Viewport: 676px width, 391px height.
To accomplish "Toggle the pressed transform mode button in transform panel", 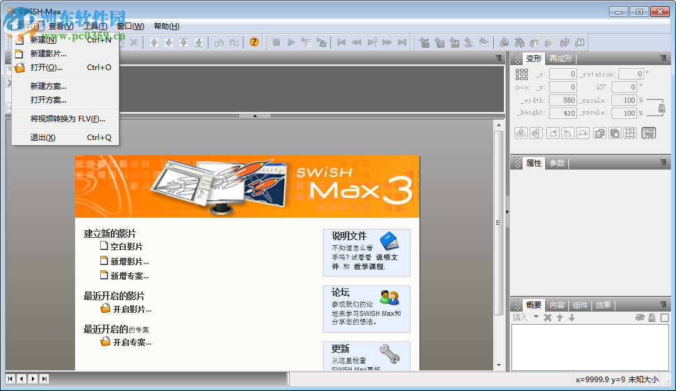I will click(648, 133).
